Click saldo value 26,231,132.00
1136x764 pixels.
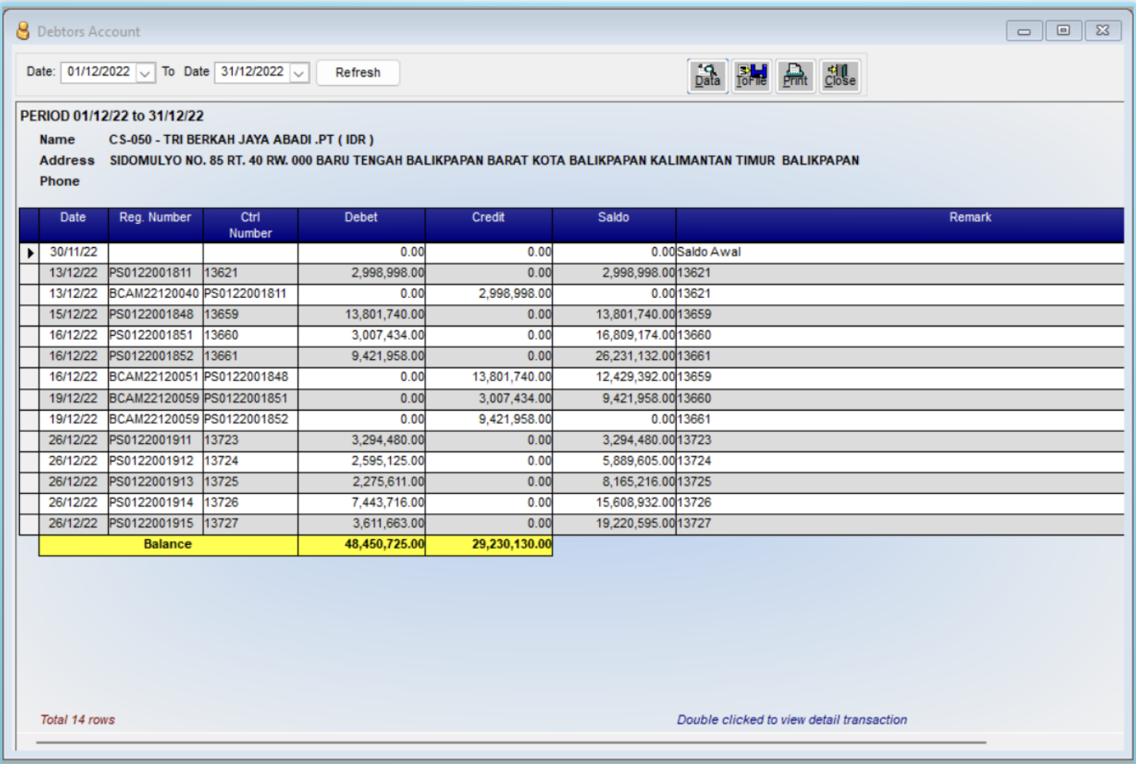(x=614, y=356)
